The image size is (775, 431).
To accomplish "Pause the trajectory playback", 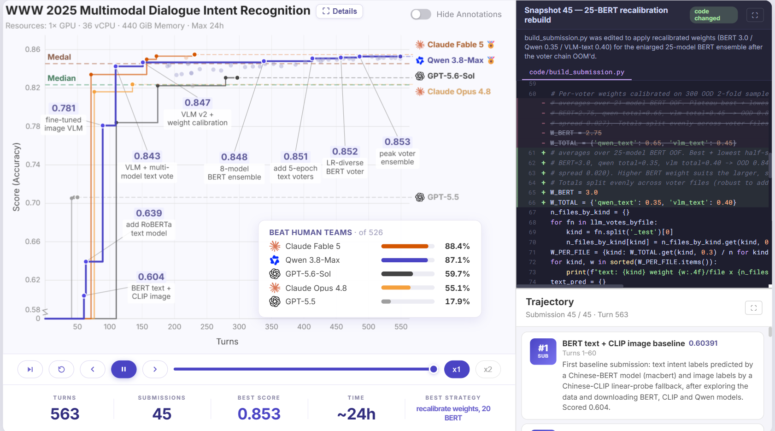I will [x=123, y=369].
